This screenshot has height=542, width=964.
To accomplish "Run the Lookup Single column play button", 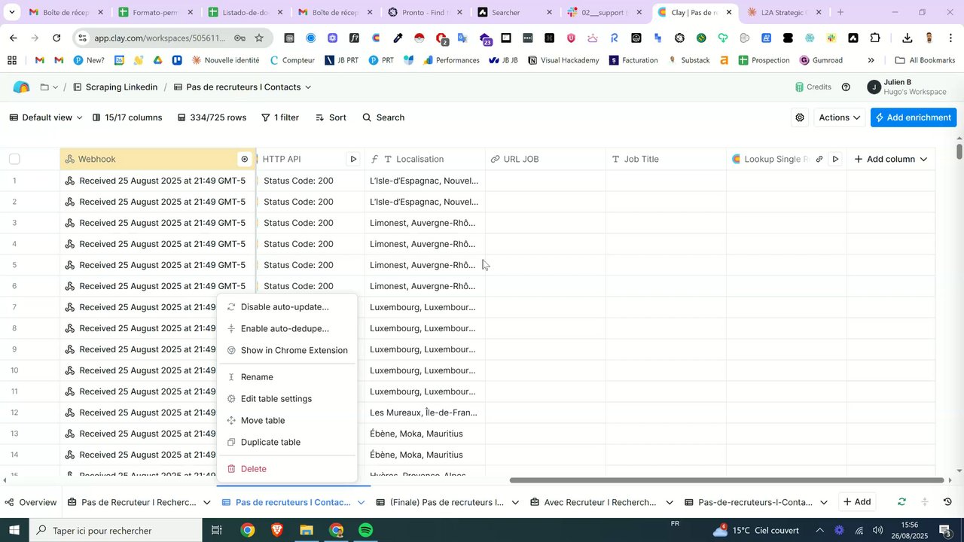I will tap(835, 160).
